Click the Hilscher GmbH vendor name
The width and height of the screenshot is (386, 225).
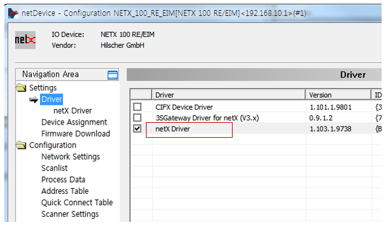point(122,45)
